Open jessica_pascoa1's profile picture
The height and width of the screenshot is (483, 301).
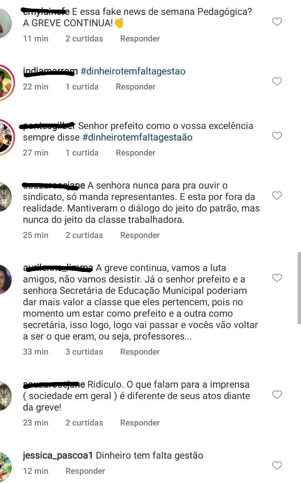coord(5,466)
